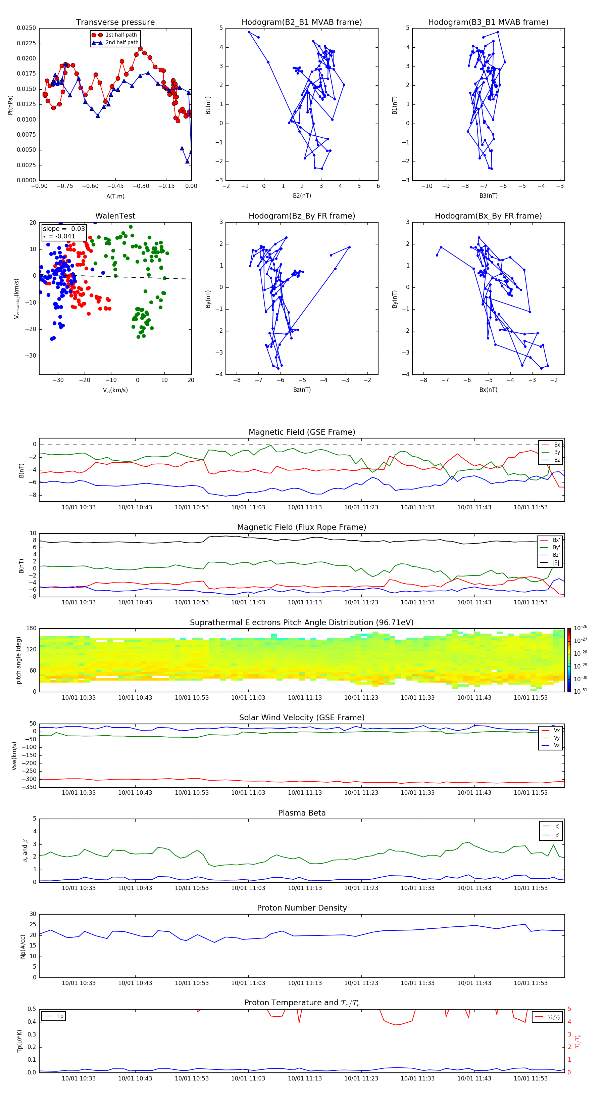Click the 'Plasma Beta' plot title
Screen dimensions: 604x1108
pos(302,813)
